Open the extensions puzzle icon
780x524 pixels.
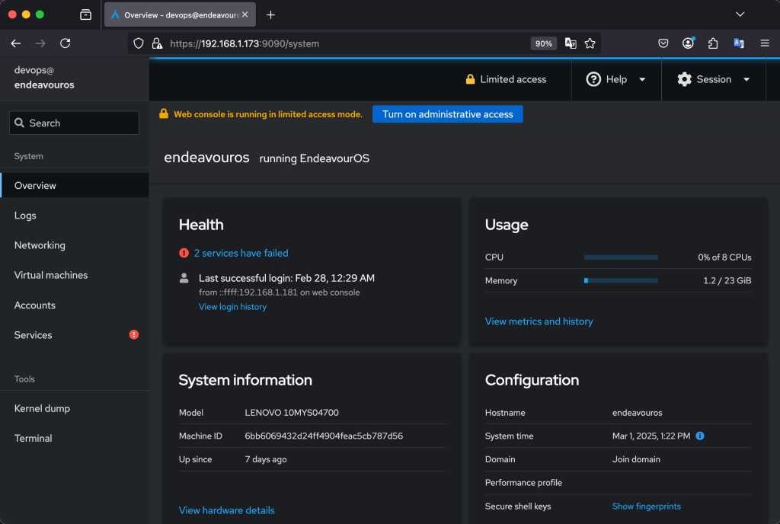click(713, 43)
